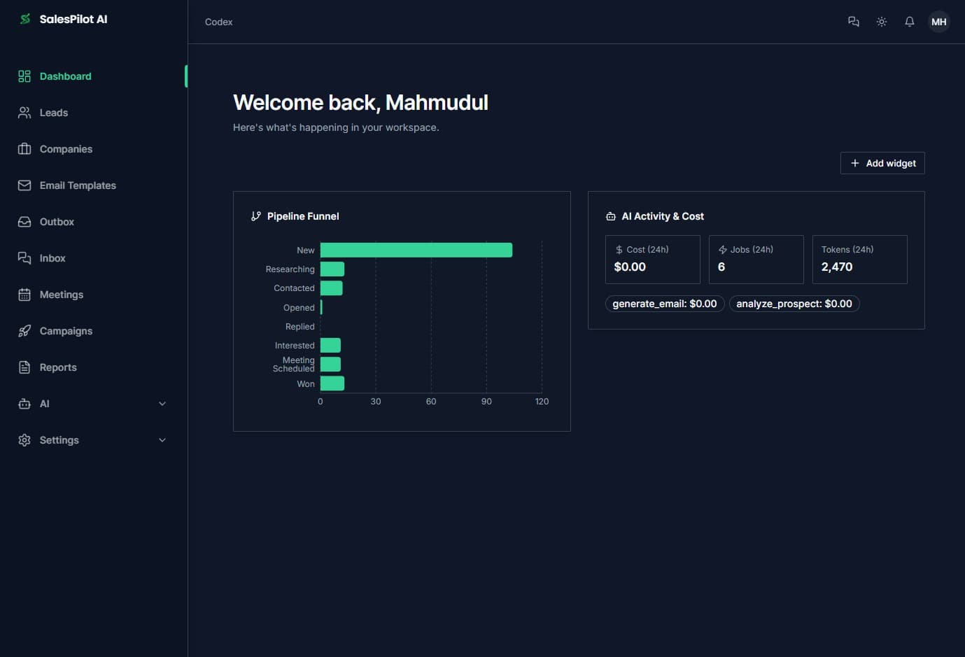Click the Meetings calendar icon
This screenshot has width=965, height=657.
coord(24,295)
